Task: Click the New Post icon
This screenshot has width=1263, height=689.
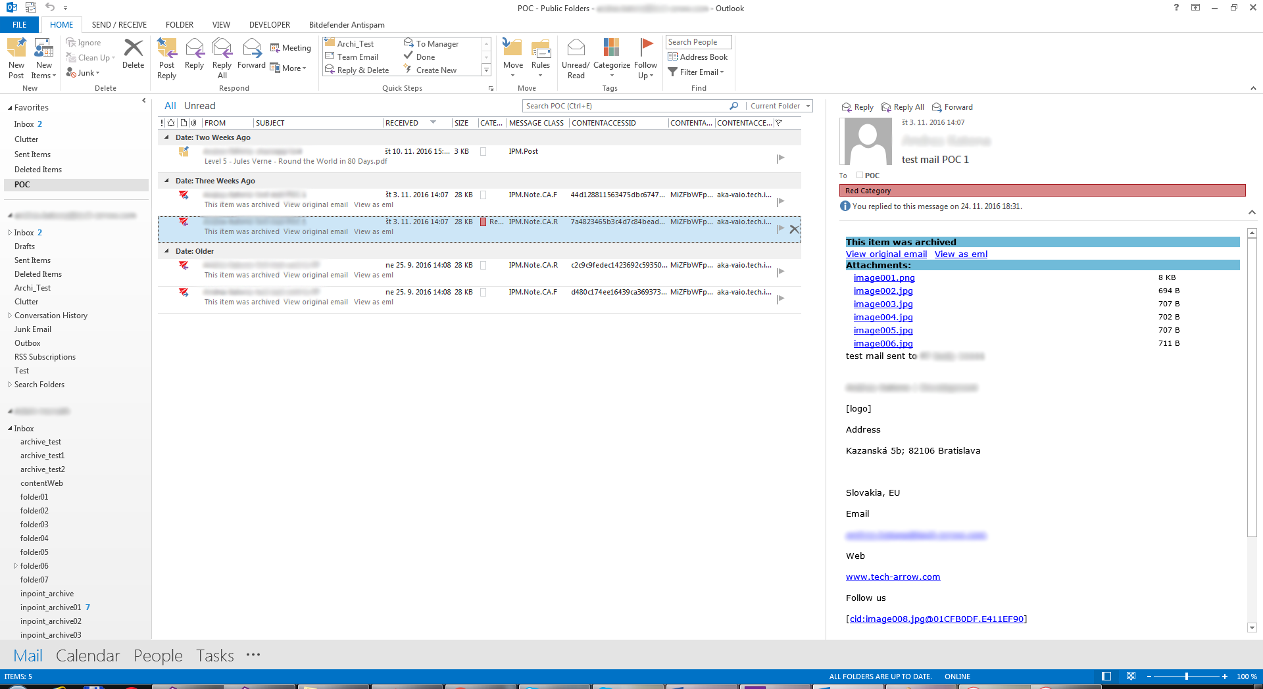Action: pos(16,49)
